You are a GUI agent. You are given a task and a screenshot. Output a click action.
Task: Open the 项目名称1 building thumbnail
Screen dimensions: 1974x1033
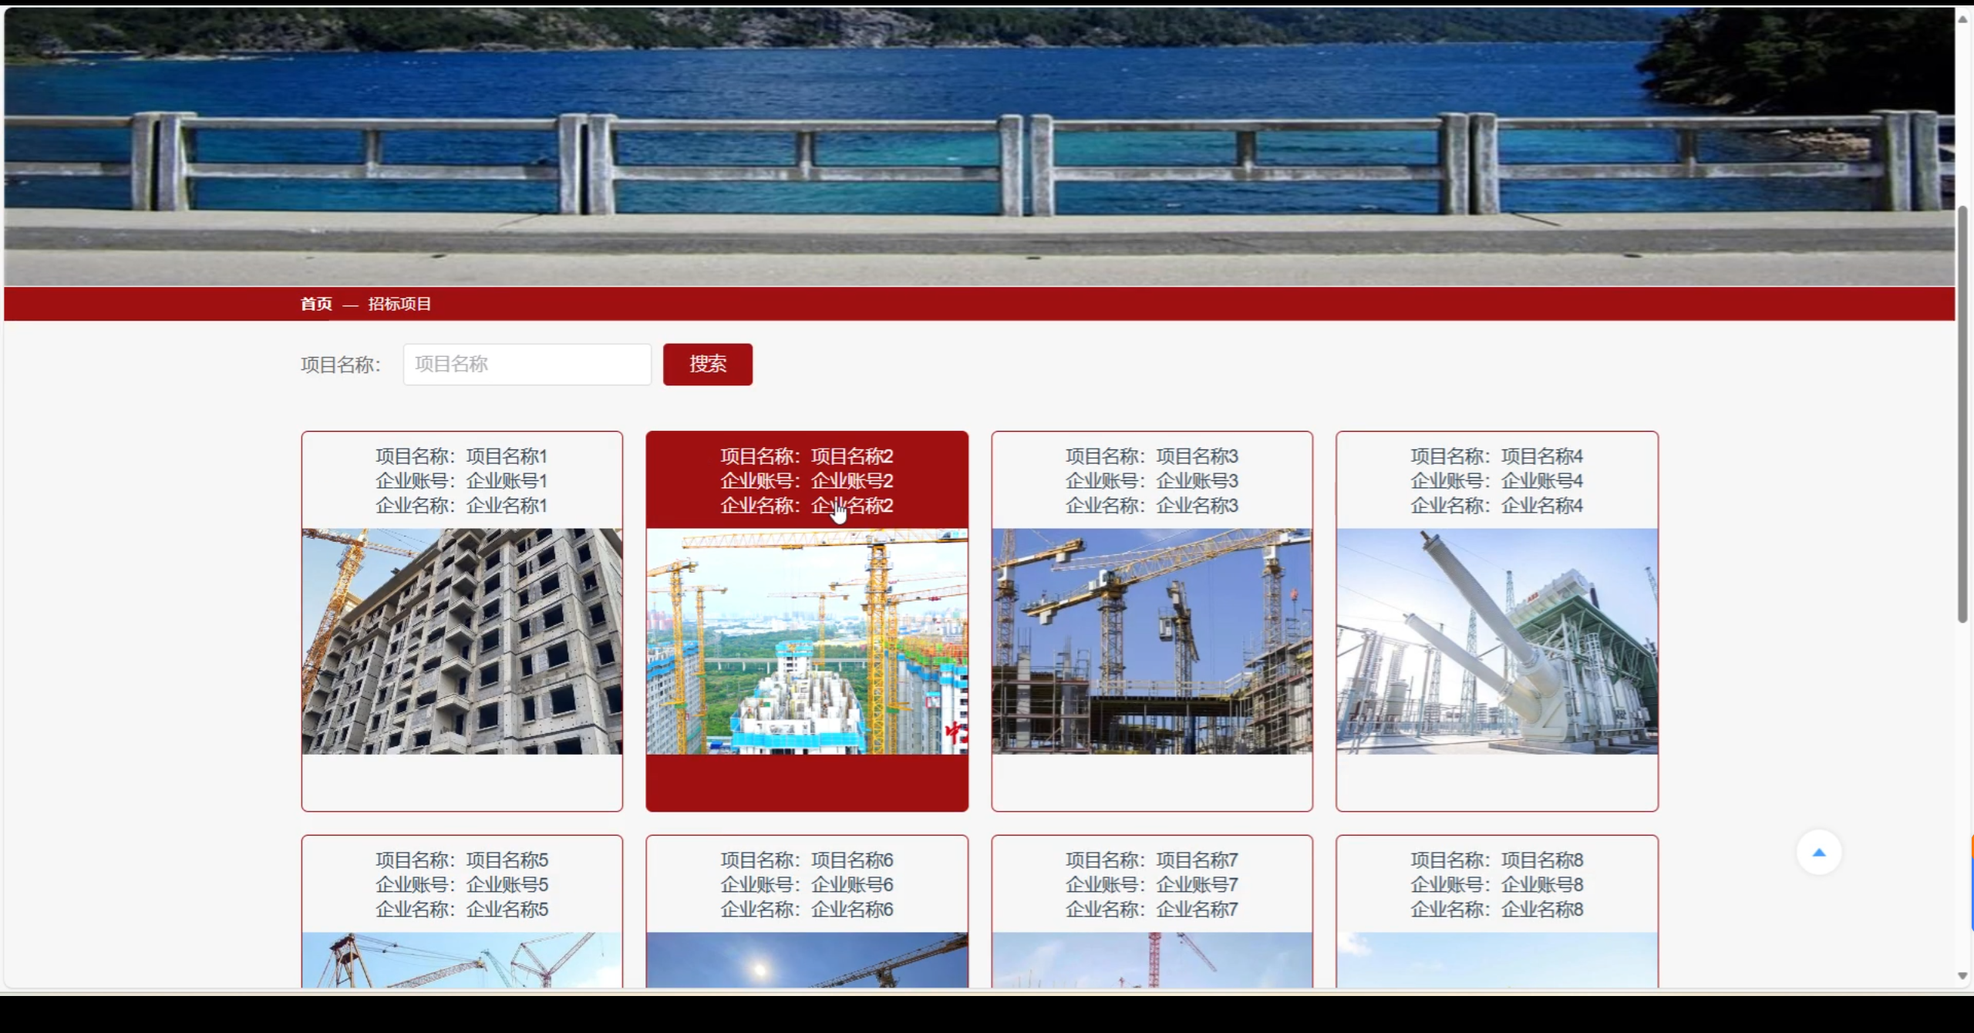point(462,641)
